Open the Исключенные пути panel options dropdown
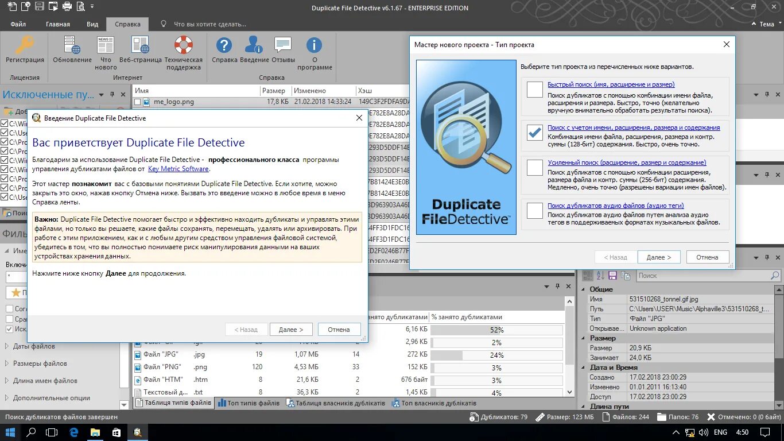 click(101, 95)
